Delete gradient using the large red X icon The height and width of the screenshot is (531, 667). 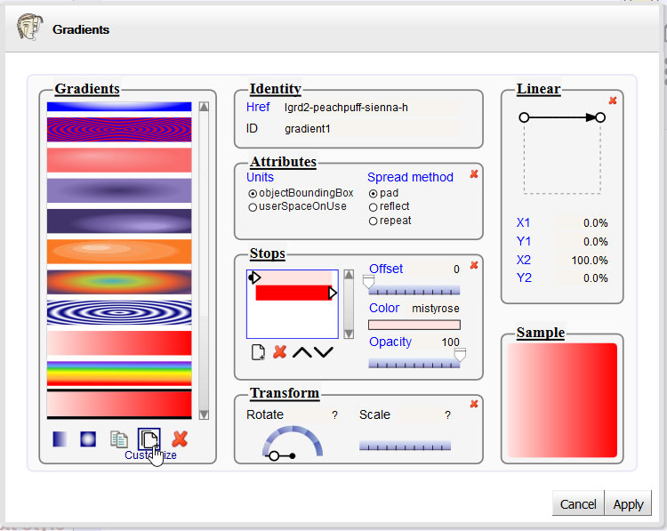[x=180, y=438]
